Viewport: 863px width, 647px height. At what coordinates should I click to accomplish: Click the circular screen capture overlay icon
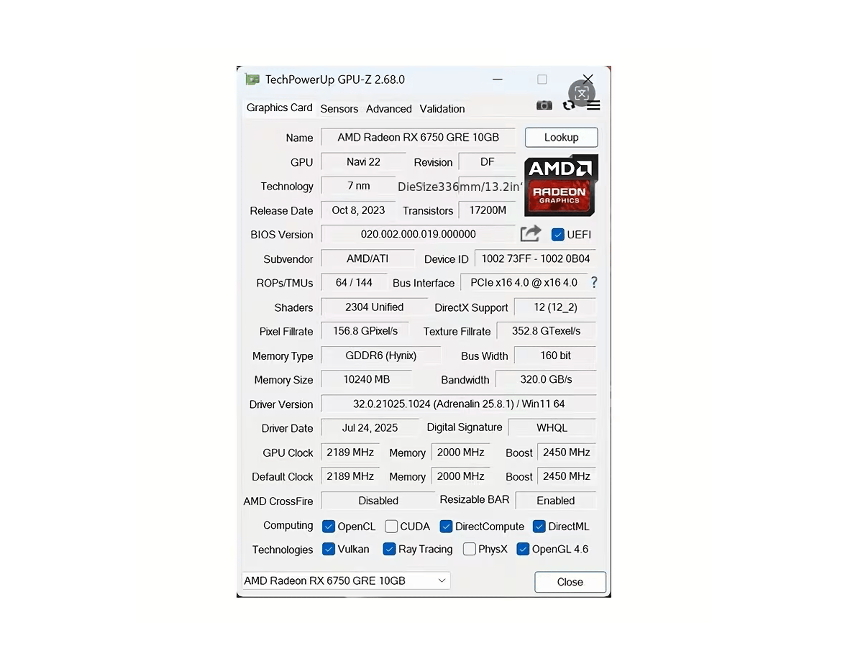tap(582, 93)
